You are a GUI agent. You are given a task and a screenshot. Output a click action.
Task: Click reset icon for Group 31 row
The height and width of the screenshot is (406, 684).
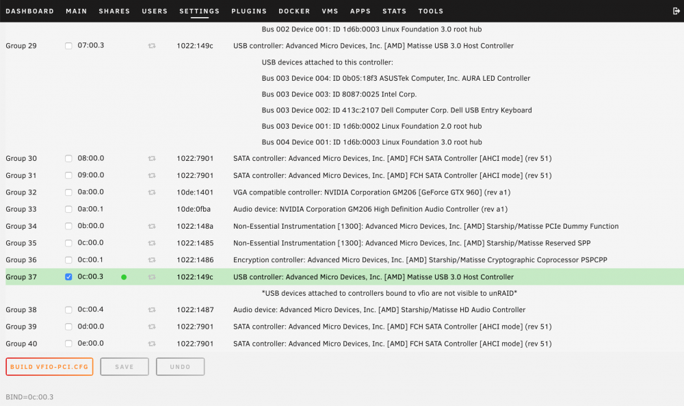152,175
